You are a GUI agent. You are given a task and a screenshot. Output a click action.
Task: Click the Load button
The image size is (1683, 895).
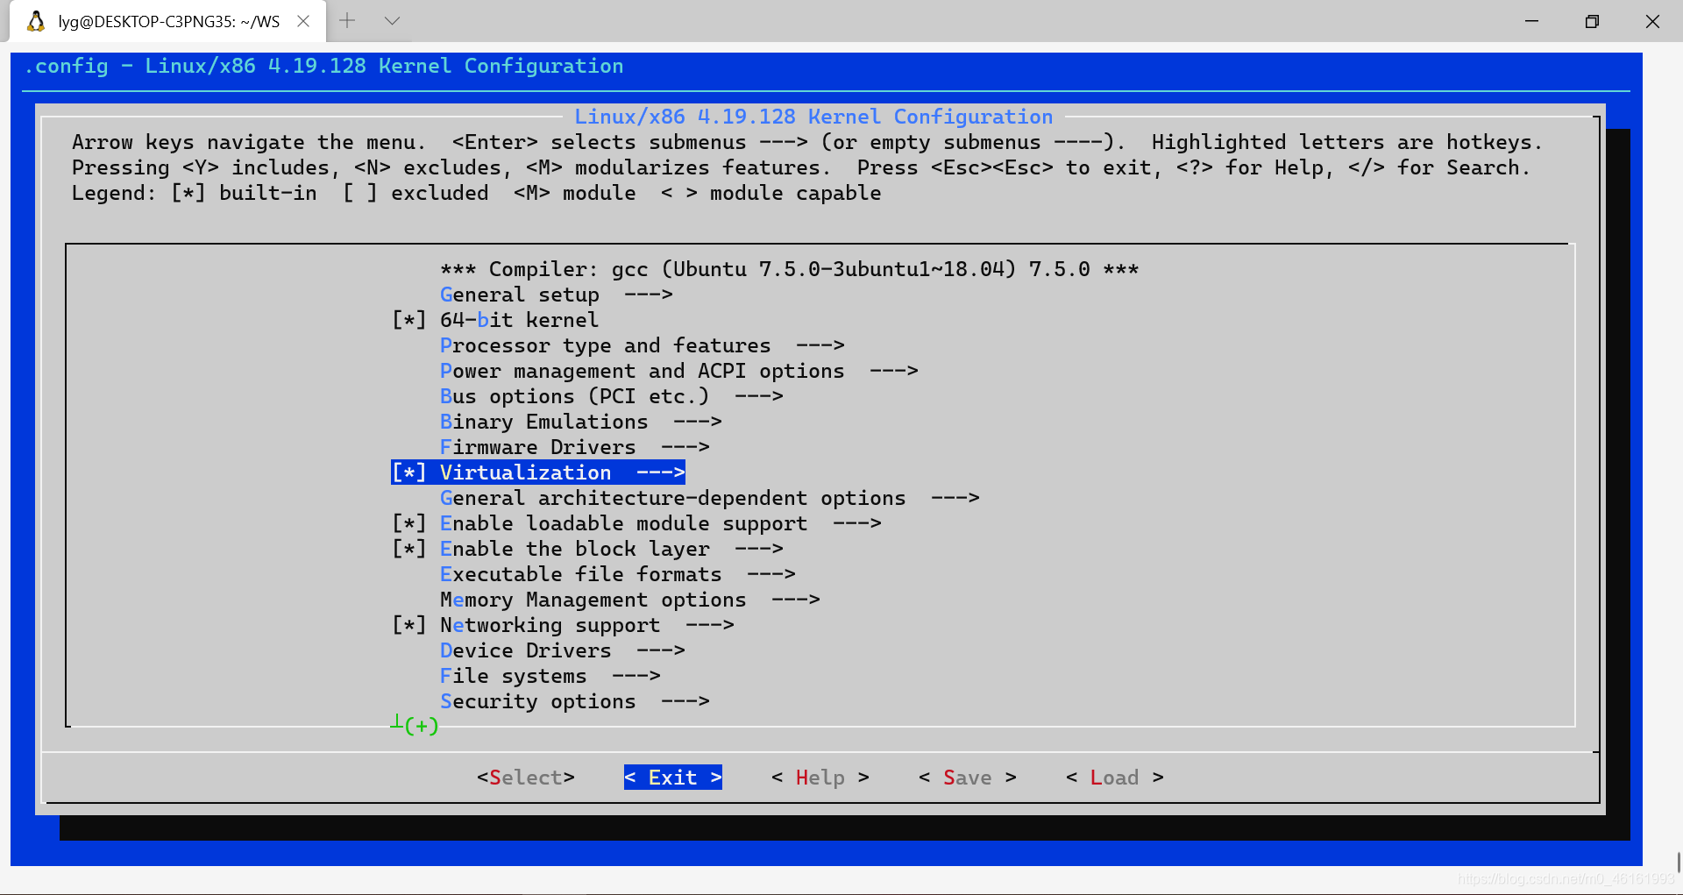tap(1115, 778)
